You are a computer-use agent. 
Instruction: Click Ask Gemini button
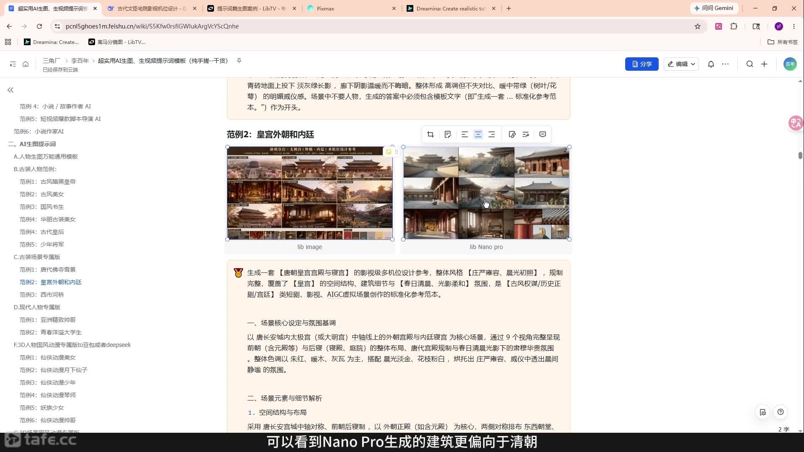click(714, 8)
